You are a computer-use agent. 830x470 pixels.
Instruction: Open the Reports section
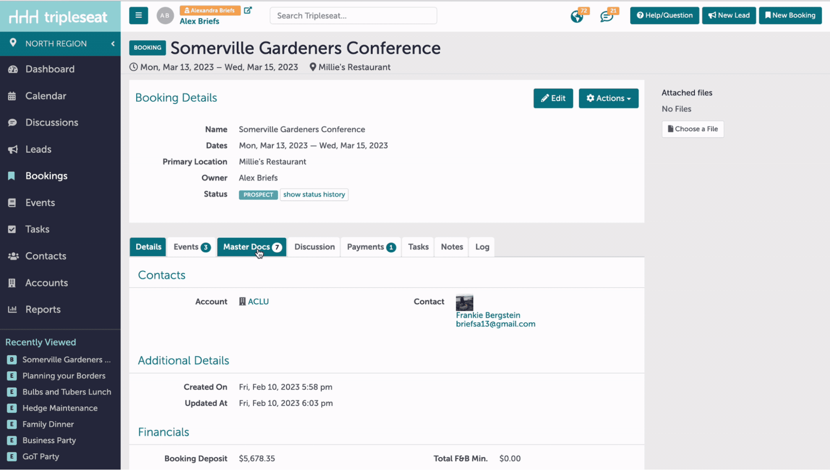coord(43,309)
